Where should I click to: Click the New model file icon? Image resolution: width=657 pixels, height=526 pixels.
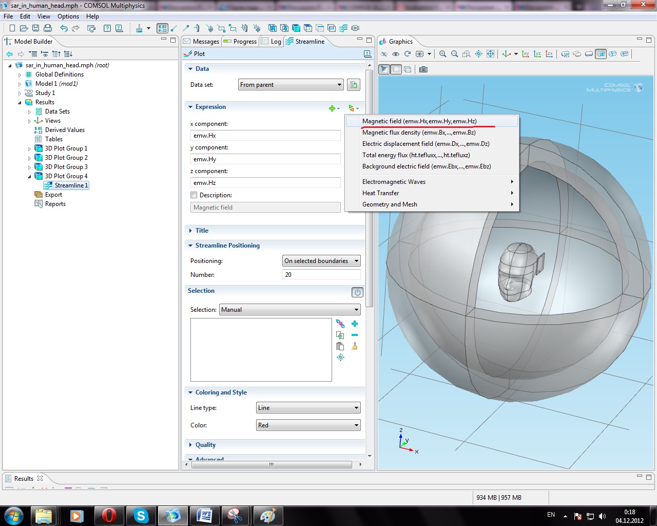(12, 28)
